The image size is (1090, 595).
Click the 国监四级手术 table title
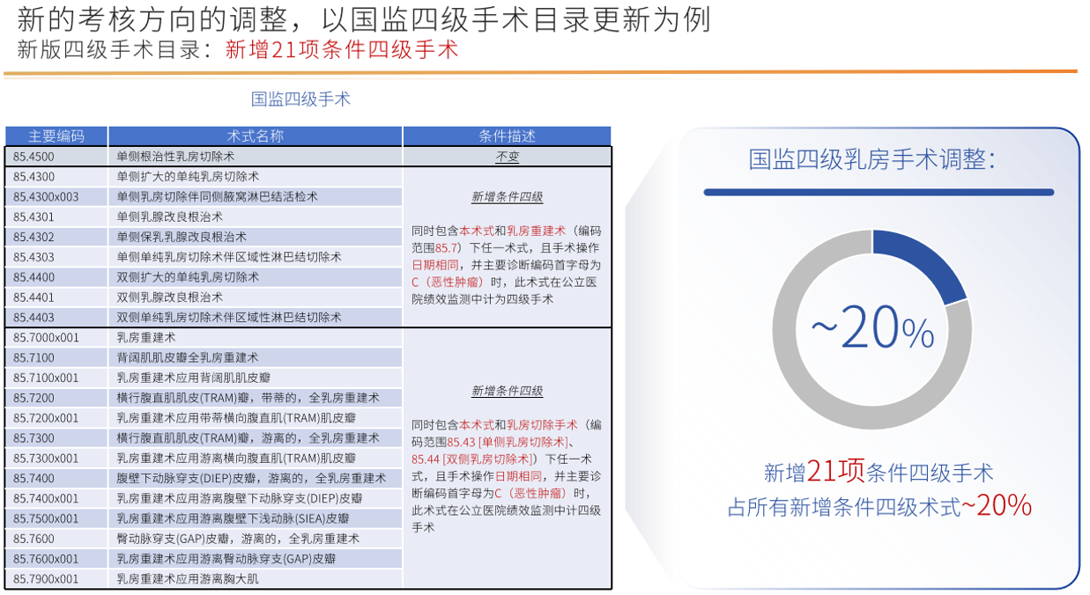[x=300, y=99]
